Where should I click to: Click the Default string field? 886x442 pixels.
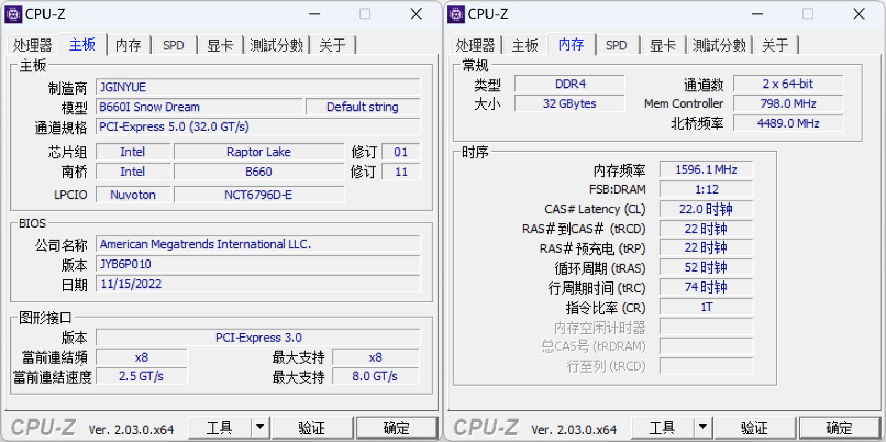coord(363,107)
